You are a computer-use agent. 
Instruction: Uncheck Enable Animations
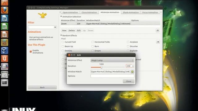coord(31,51)
